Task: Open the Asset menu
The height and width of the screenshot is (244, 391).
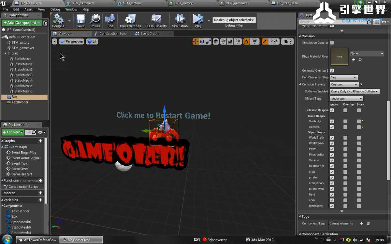Action: 28,9
